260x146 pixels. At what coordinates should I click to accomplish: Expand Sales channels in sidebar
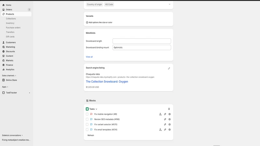(x=9, y=76)
